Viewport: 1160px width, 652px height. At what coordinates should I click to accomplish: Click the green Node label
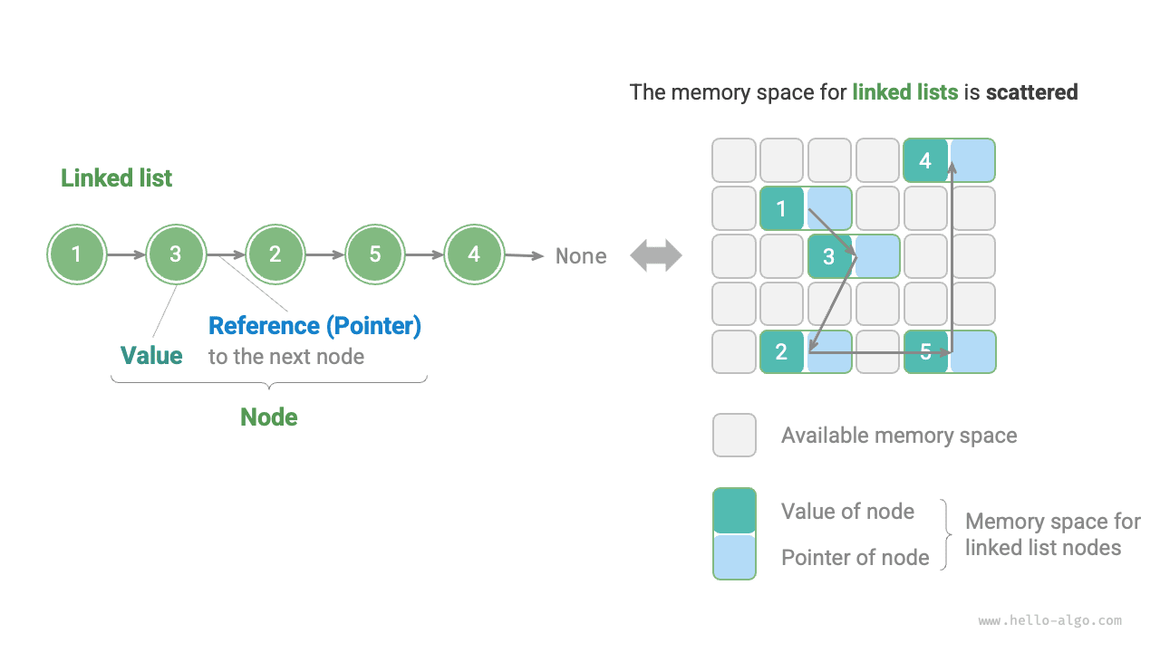[268, 417]
